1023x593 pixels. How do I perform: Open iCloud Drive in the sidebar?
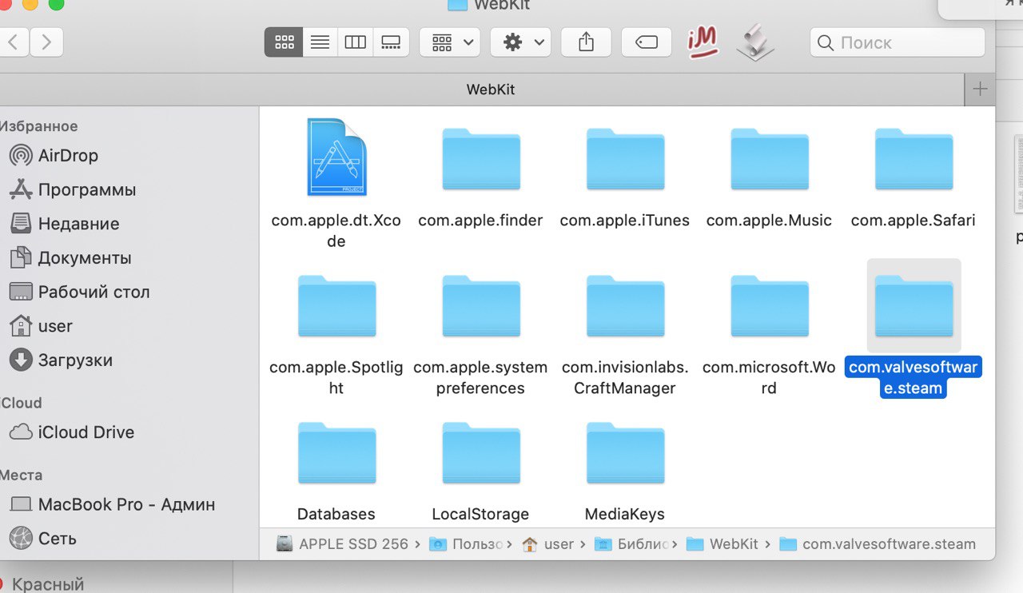(x=71, y=432)
